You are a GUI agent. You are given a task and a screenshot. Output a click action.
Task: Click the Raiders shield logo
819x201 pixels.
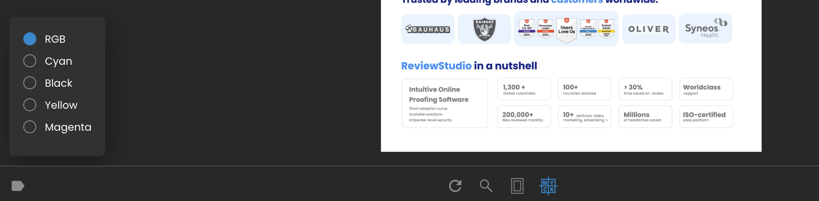click(x=484, y=29)
